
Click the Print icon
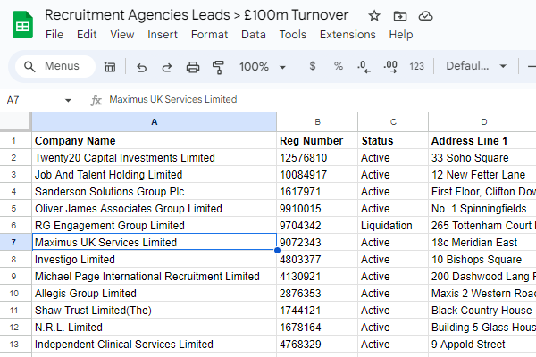(x=193, y=67)
